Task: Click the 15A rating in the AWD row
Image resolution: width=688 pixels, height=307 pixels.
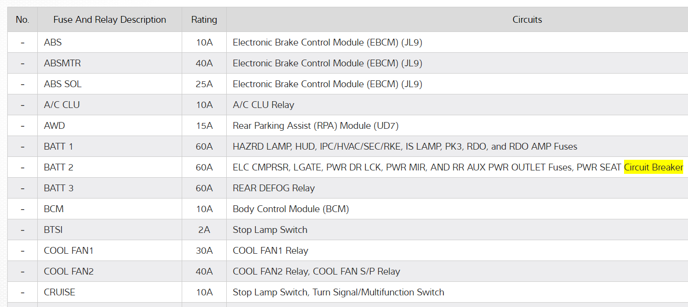Action: pyautogui.click(x=204, y=126)
